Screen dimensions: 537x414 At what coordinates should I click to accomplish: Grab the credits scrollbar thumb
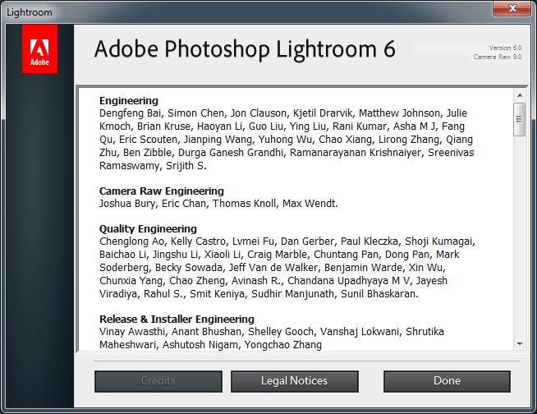(x=520, y=119)
